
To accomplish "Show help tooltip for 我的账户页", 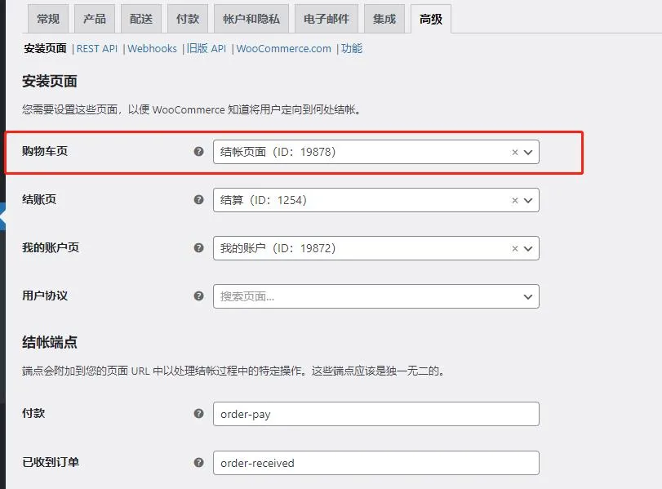I will coord(198,248).
